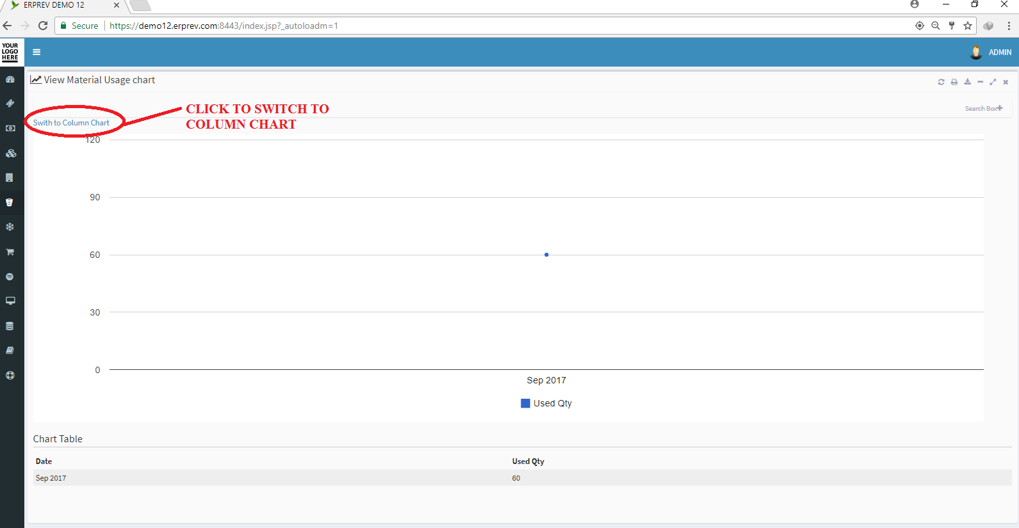Reload the page in browser
The width and height of the screenshot is (1019, 528).
(x=43, y=26)
